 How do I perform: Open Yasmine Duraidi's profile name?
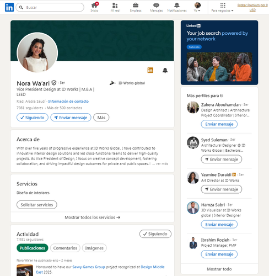click(216, 175)
